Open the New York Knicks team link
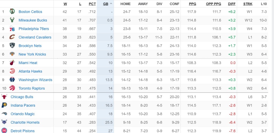 click(x=32, y=54)
